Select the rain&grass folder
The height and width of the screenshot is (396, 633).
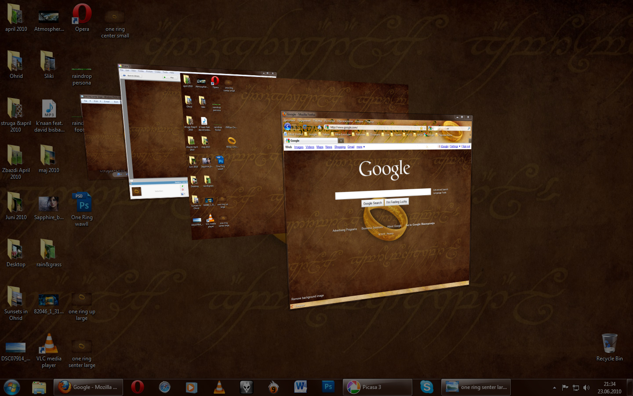[49, 253]
